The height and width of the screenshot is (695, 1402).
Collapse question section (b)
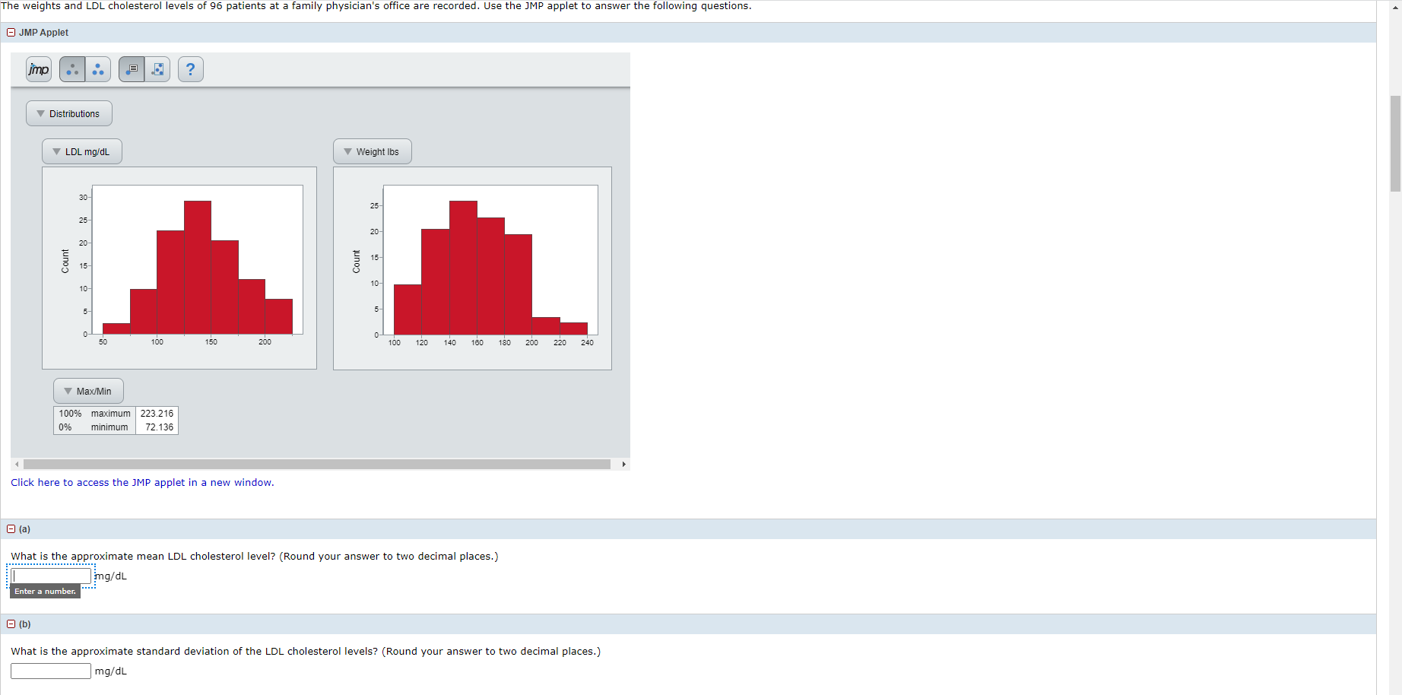[x=11, y=624]
